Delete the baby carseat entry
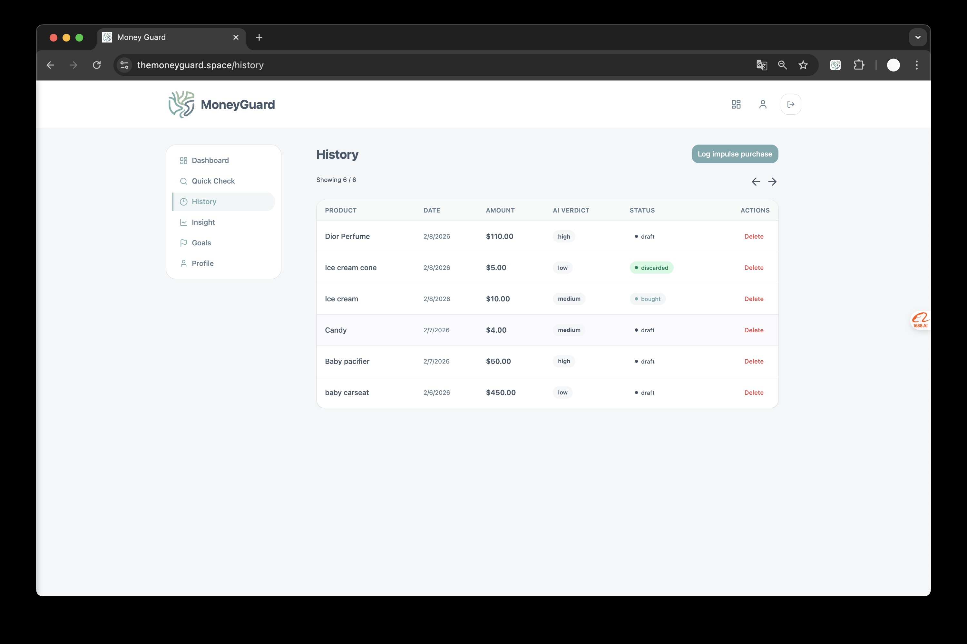Image resolution: width=967 pixels, height=644 pixels. [x=754, y=393]
